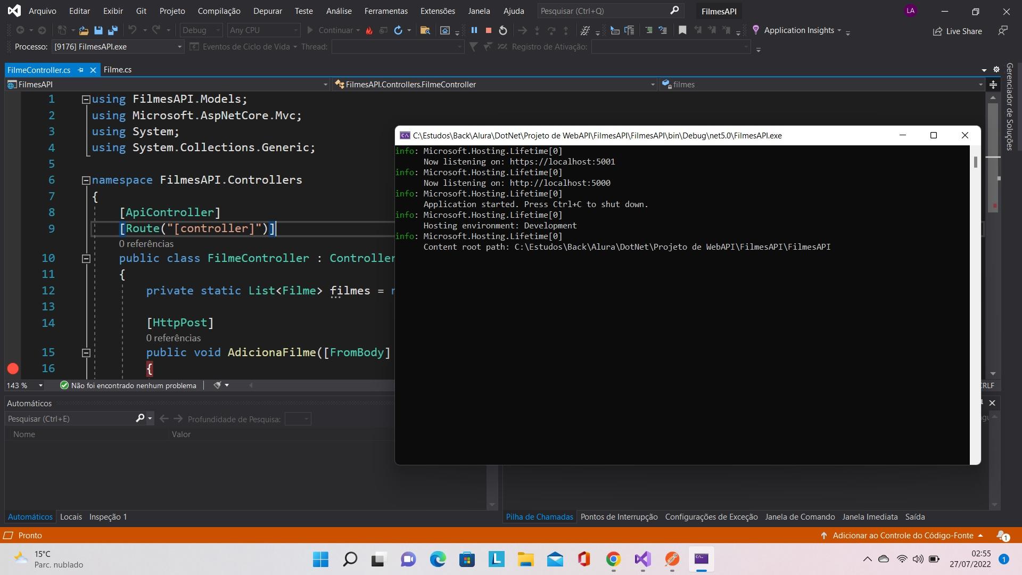Click the Save All toolbar icon

click(112, 30)
